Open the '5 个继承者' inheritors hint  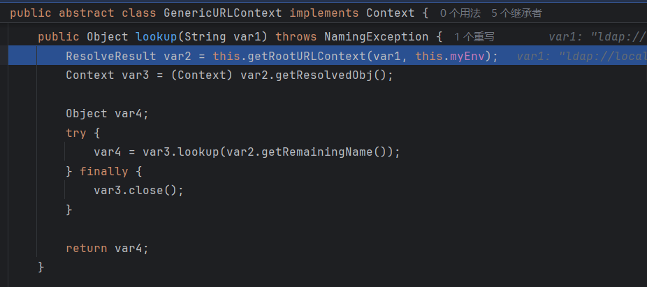516,13
